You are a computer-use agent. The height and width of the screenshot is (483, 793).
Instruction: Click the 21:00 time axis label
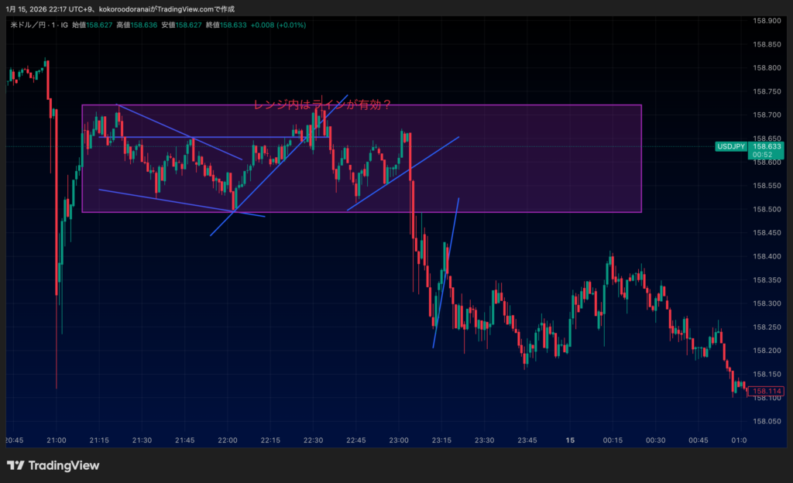coord(57,440)
